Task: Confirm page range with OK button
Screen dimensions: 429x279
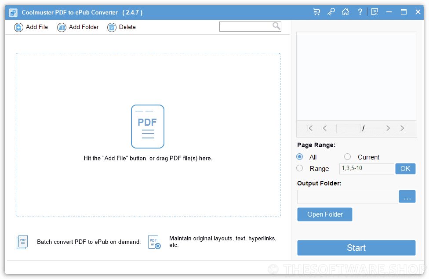Action: pyautogui.click(x=405, y=168)
